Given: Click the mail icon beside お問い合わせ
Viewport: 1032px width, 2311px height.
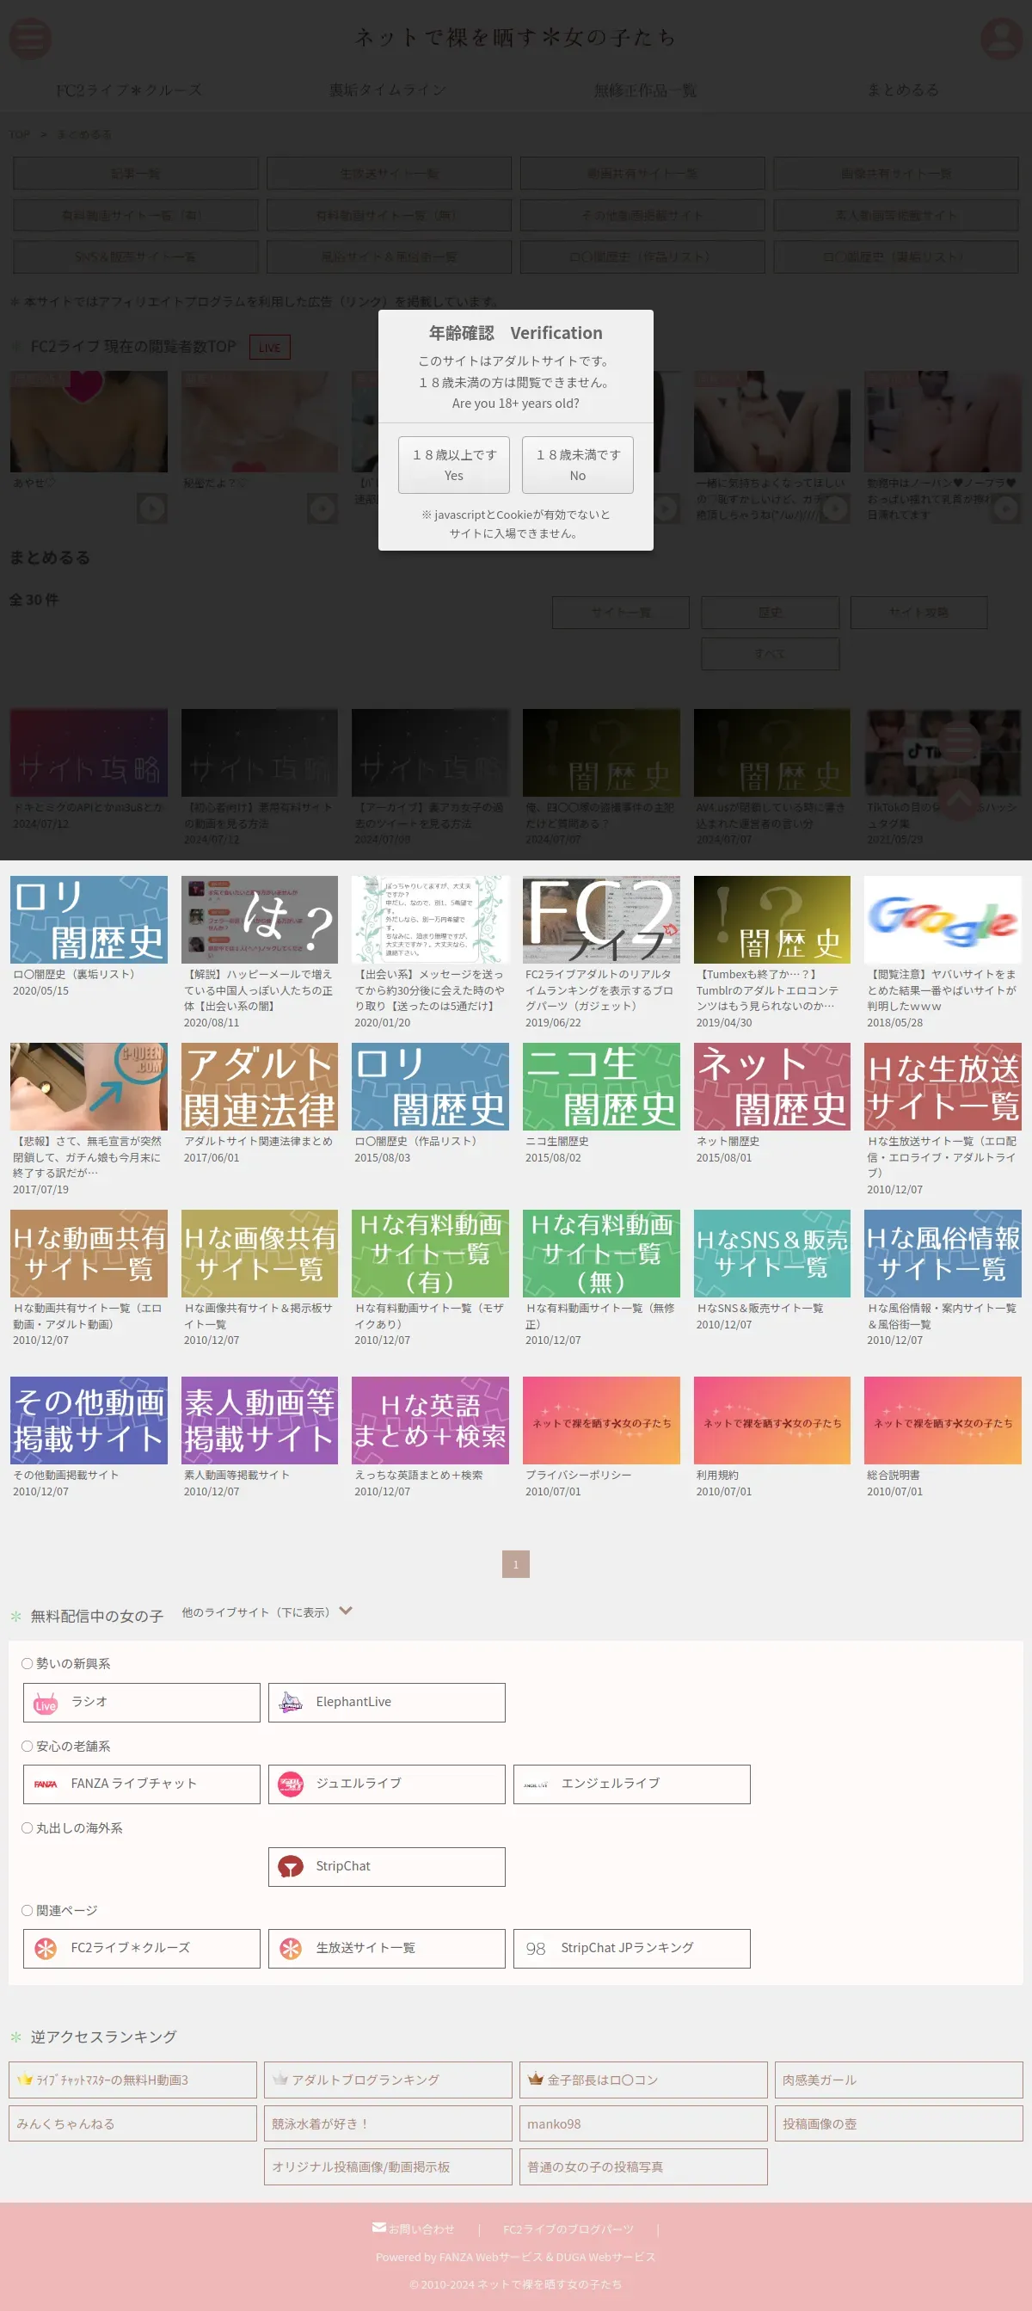Looking at the screenshot, I should (x=379, y=2228).
